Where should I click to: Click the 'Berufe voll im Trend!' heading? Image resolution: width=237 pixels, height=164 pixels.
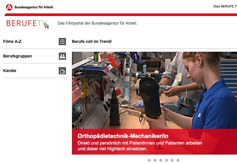(92, 41)
